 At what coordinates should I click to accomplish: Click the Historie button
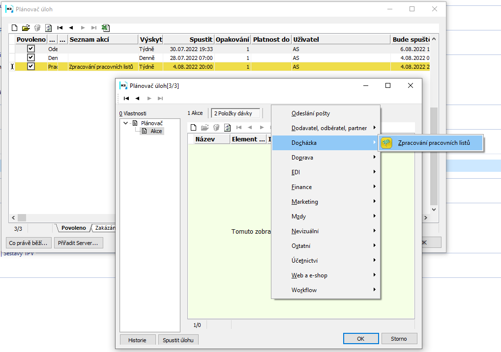pyautogui.click(x=137, y=339)
